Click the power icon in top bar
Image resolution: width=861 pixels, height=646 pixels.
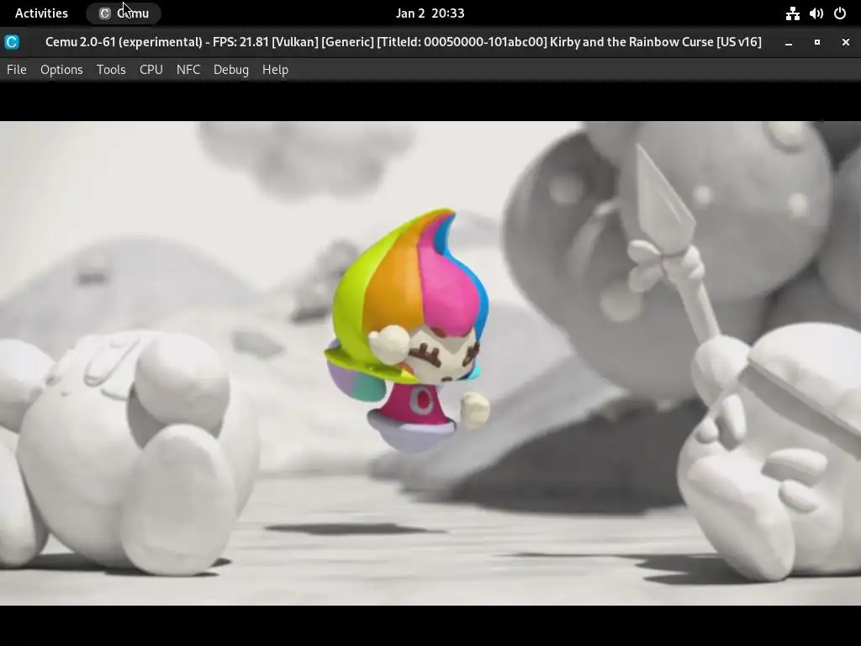[840, 13]
